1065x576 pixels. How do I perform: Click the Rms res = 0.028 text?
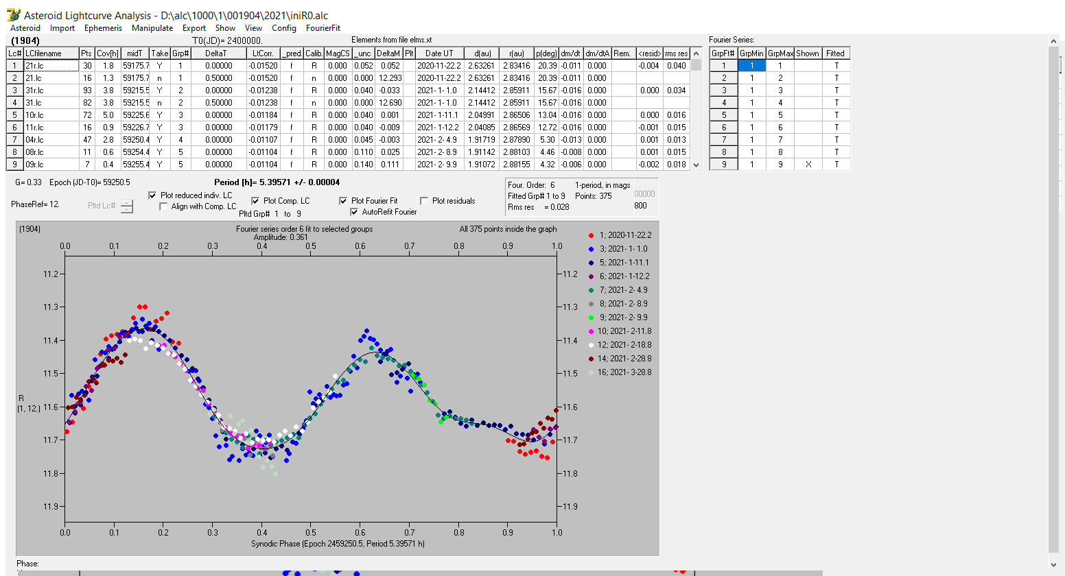pyautogui.click(x=538, y=207)
